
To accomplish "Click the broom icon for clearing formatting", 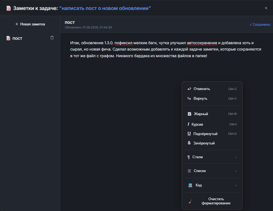I will click(190, 201).
